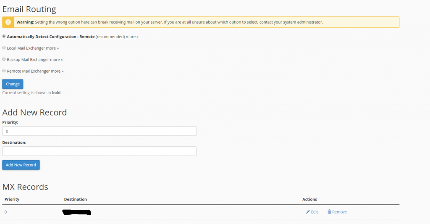
Task: Click the blacked-out destination entry in MX Records
Action: [76, 212]
